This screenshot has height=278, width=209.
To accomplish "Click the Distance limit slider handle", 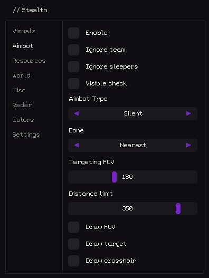I will pyautogui.click(x=178, y=209).
